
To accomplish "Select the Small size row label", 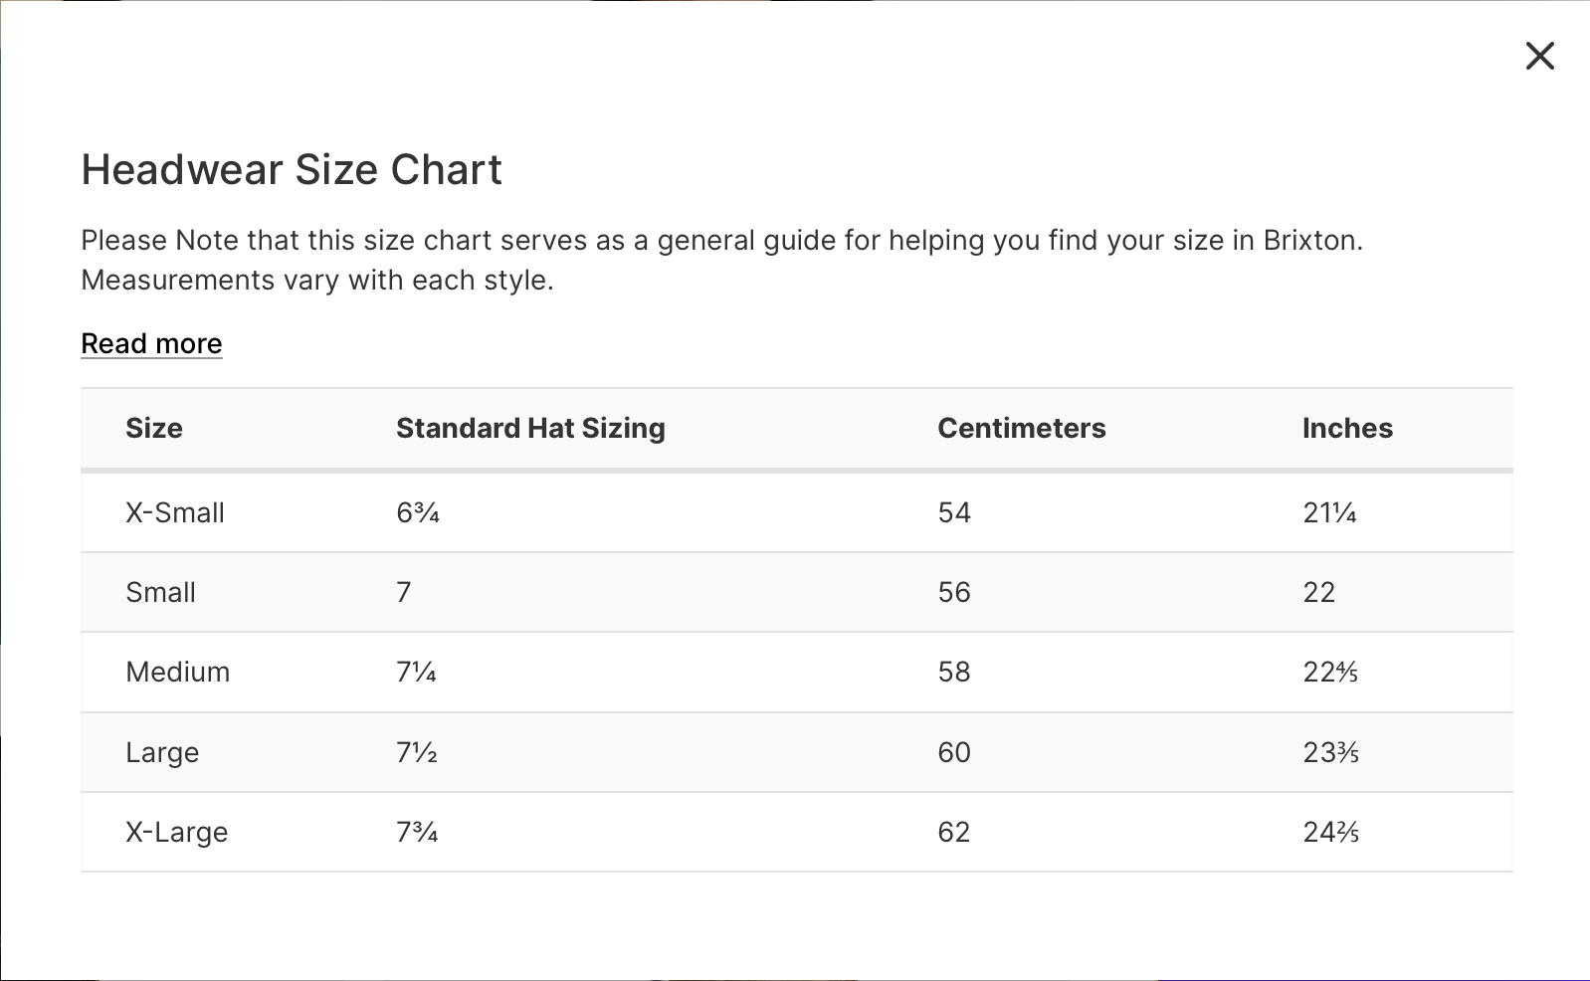I will tap(160, 592).
